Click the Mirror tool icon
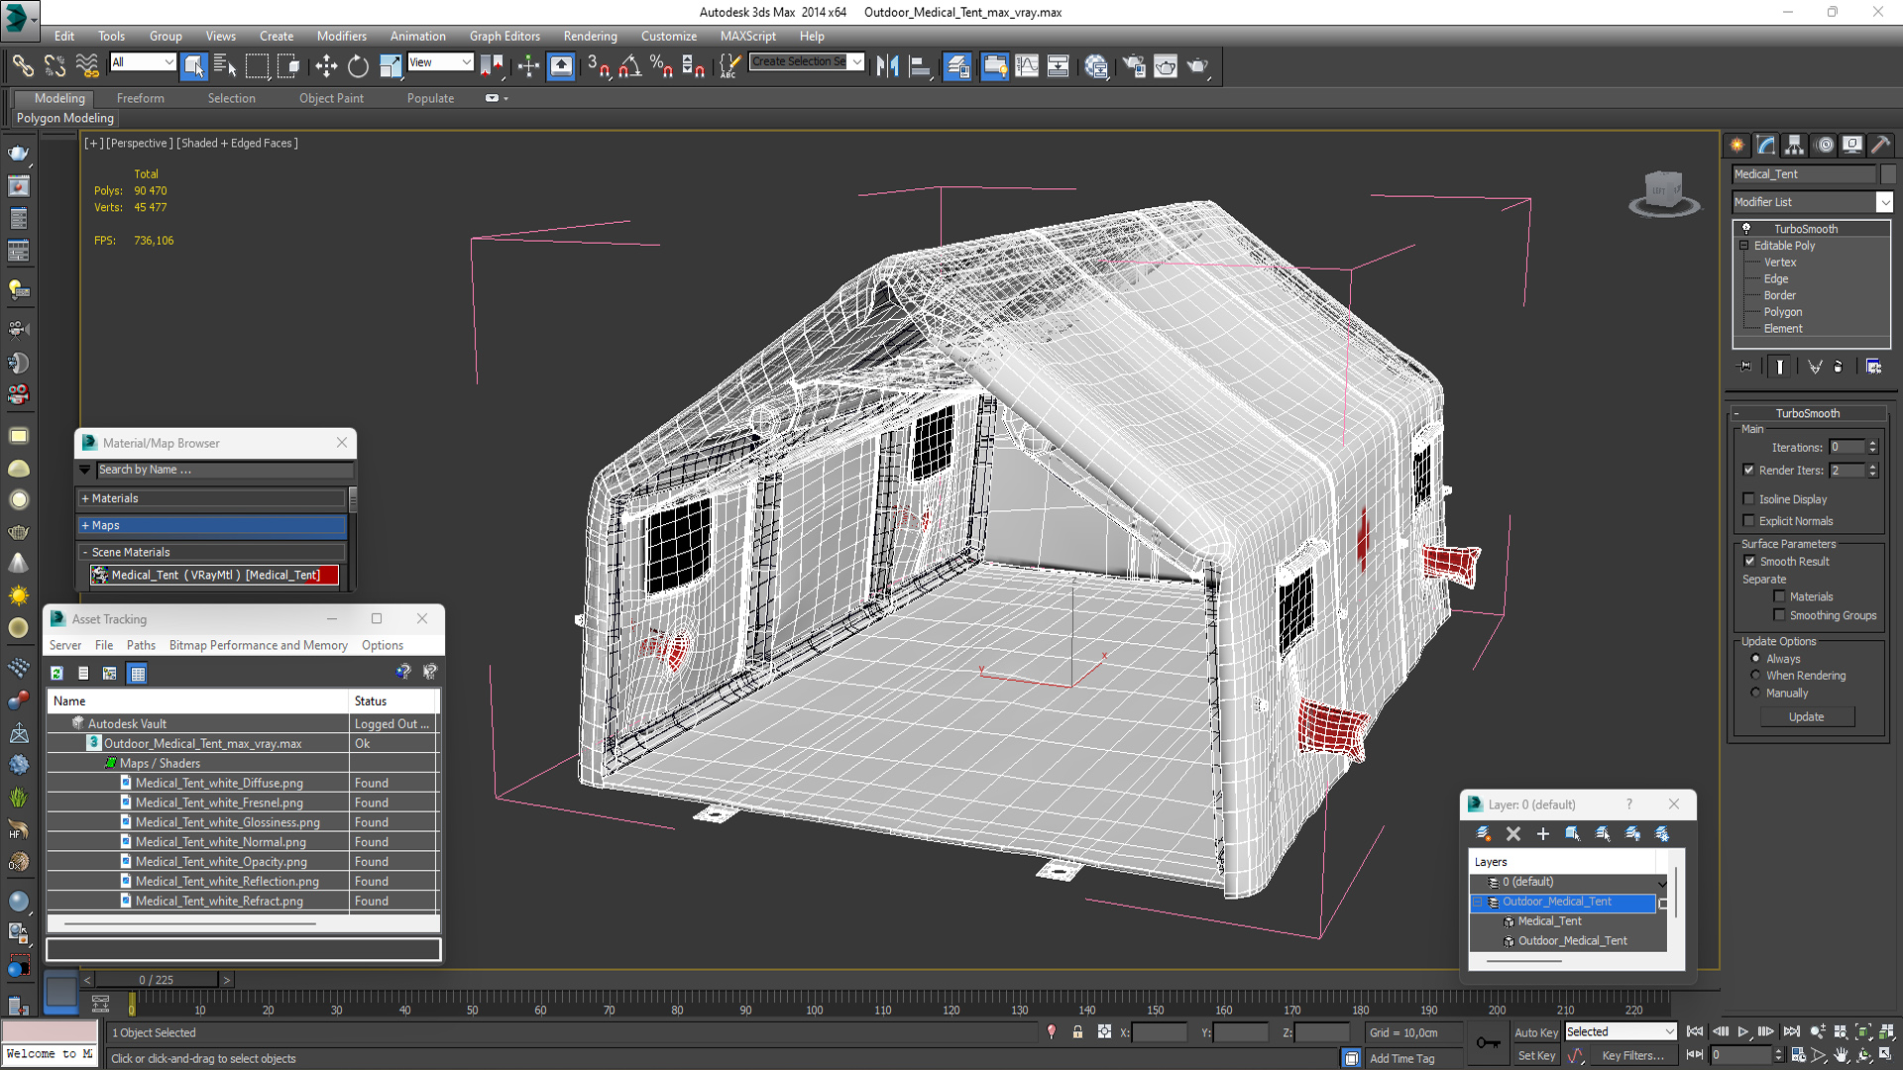Image resolution: width=1903 pixels, height=1070 pixels. click(887, 66)
